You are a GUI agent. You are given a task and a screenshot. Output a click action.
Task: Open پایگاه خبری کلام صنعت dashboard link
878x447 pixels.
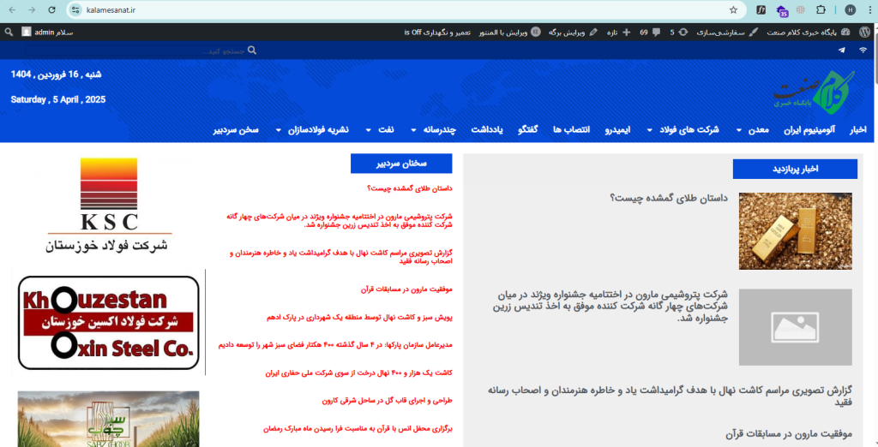[809, 32]
